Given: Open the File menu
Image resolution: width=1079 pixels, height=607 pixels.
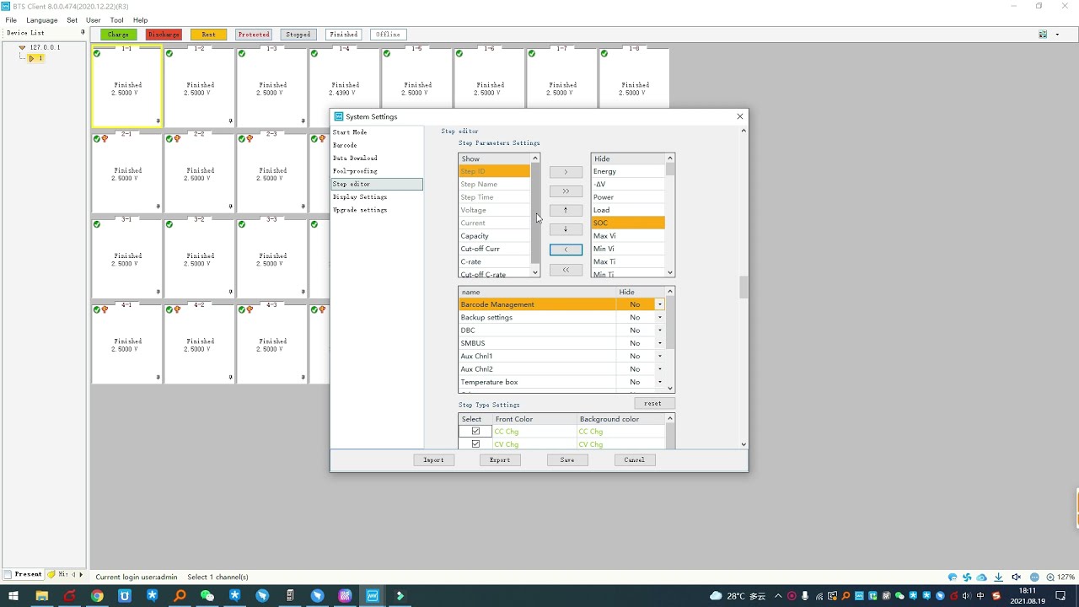Looking at the screenshot, I should (11, 20).
